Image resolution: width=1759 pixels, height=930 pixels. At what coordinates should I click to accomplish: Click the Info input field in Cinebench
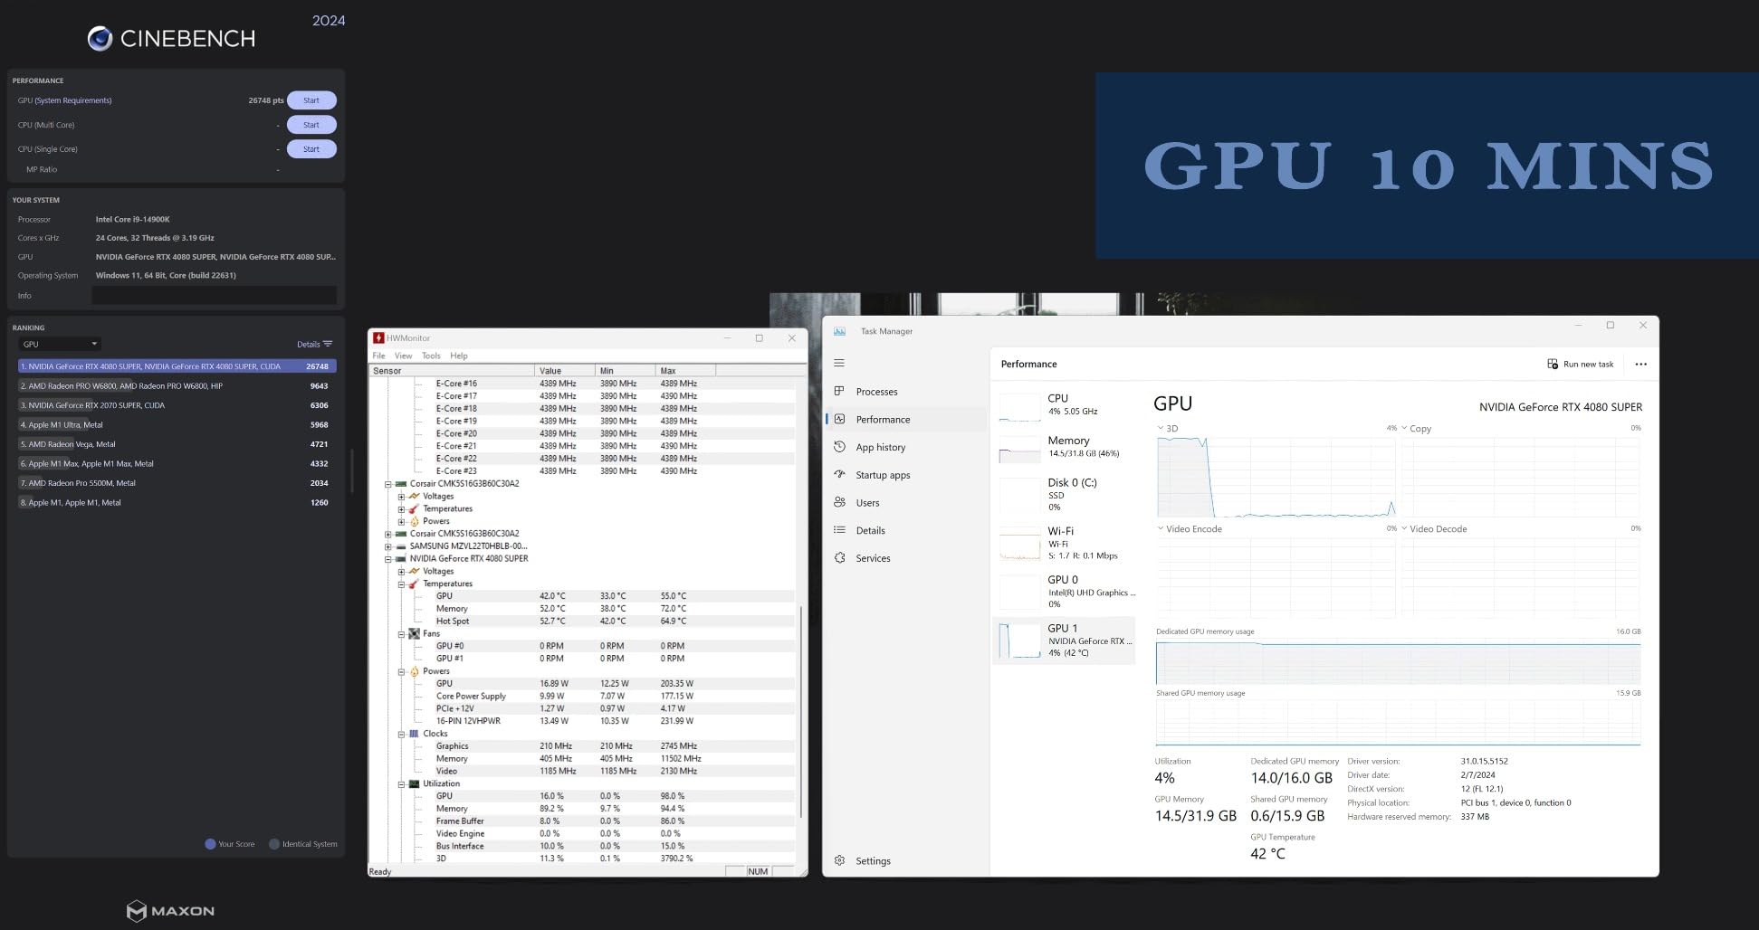coord(214,296)
